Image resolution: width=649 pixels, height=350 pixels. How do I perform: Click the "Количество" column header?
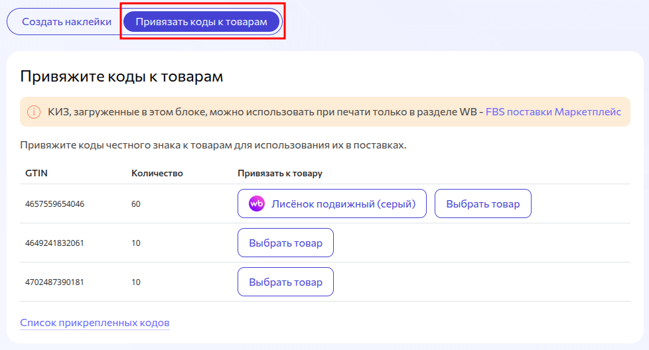tap(157, 174)
